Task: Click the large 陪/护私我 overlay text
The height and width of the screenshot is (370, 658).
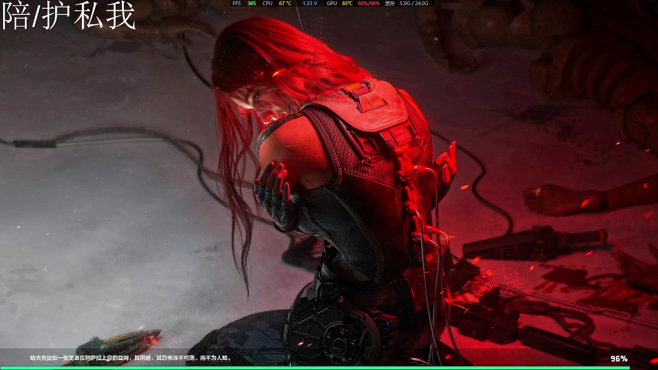Action: tap(68, 15)
